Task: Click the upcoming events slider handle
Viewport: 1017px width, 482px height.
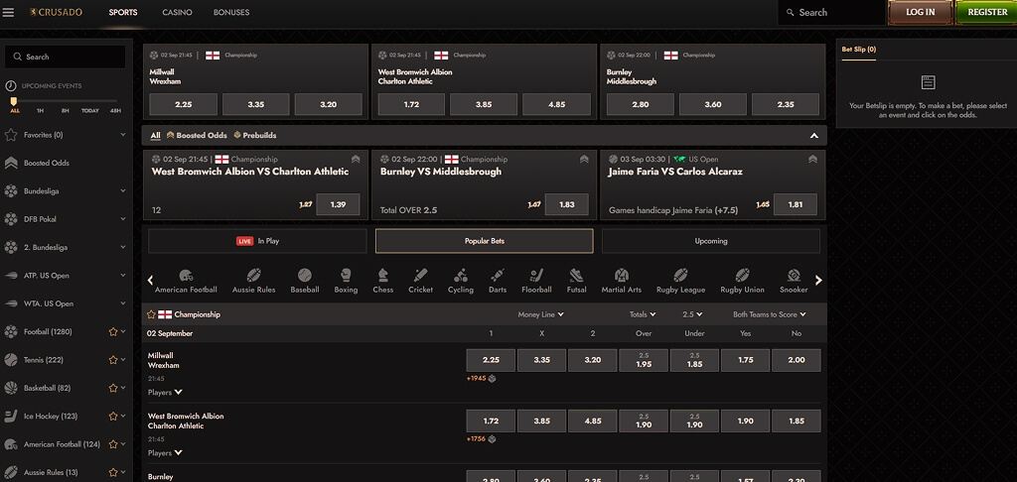Action: 14,101
